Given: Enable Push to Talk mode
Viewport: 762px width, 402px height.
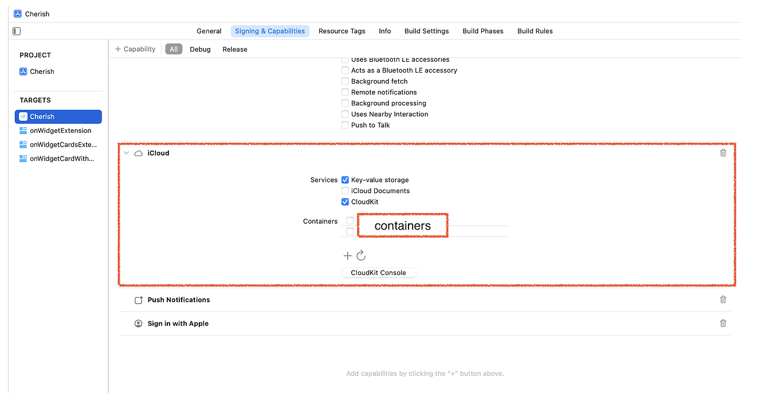Looking at the screenshot, I should coord(345,125).
